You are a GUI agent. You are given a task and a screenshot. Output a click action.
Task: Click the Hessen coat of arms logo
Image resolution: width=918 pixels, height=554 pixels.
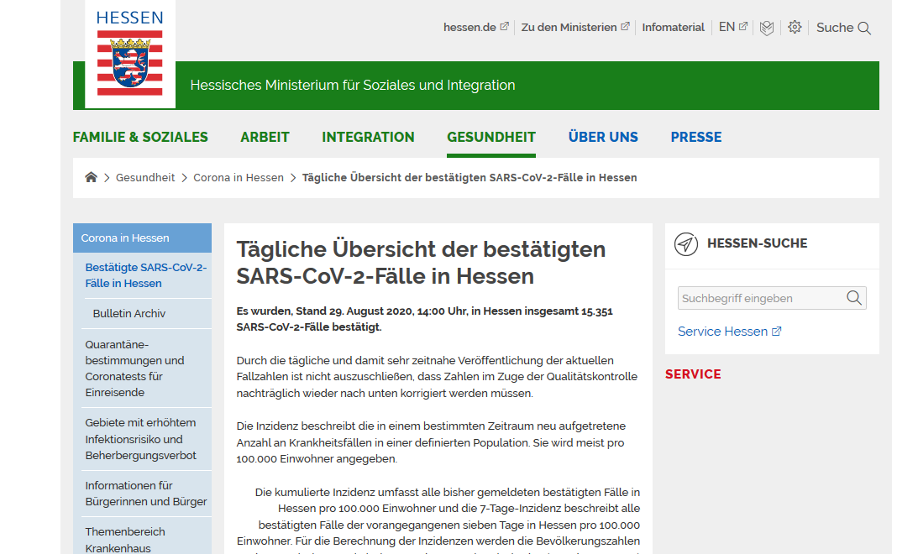click(130, 54)
